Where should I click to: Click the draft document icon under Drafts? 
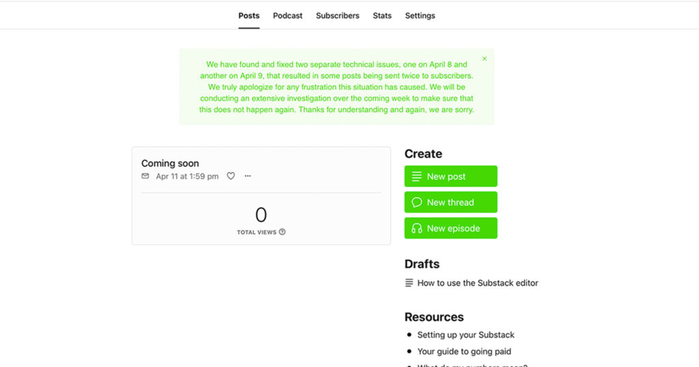pos(409,283)
